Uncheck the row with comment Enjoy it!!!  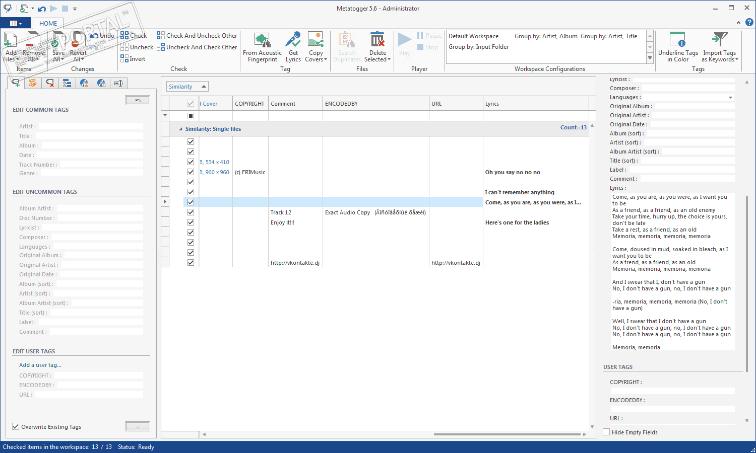191,222
